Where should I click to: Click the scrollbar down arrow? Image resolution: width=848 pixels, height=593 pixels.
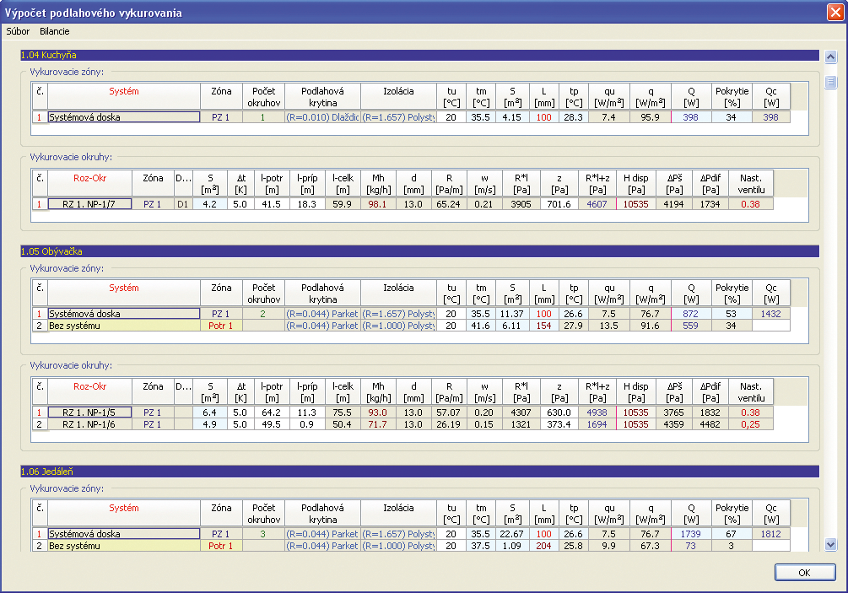(x=830, y=544)
